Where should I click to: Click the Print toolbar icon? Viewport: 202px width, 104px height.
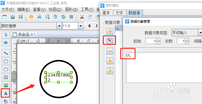39,17
